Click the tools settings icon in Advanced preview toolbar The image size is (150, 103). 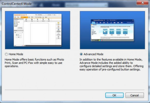(108, 23)
